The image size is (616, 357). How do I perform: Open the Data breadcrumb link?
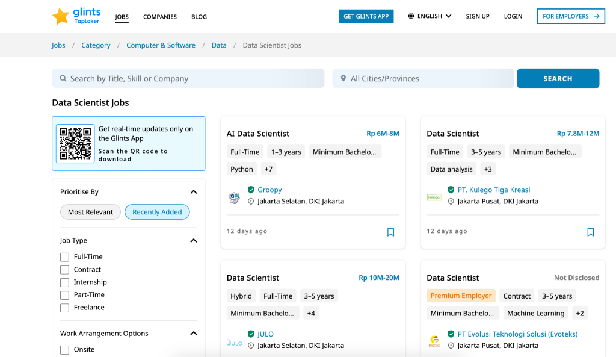tap(219, 45)
